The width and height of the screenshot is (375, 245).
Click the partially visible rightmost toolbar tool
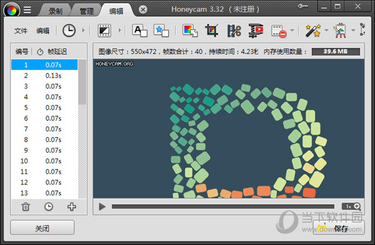[x=362, y=29]
